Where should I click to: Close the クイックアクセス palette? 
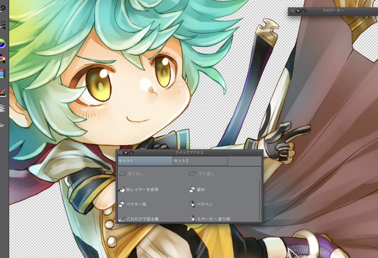click(126, 153)
